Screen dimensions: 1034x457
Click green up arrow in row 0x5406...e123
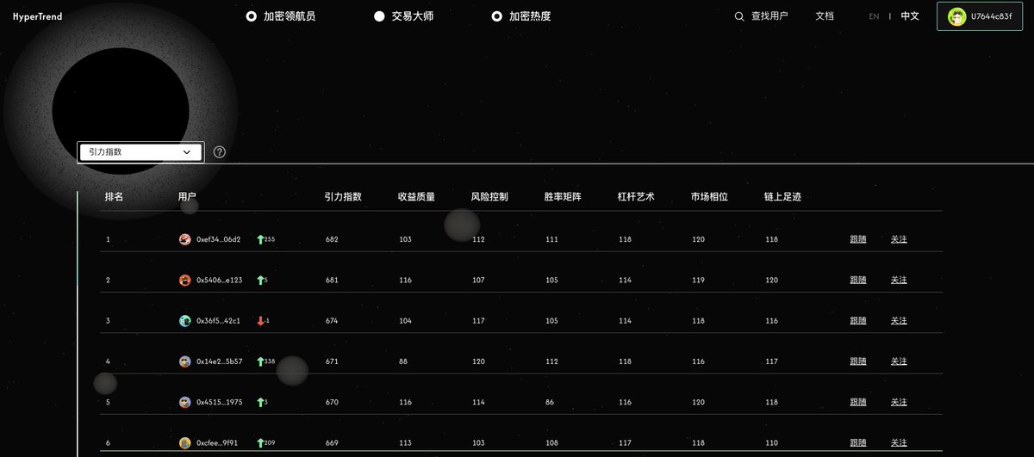(260, 281)
